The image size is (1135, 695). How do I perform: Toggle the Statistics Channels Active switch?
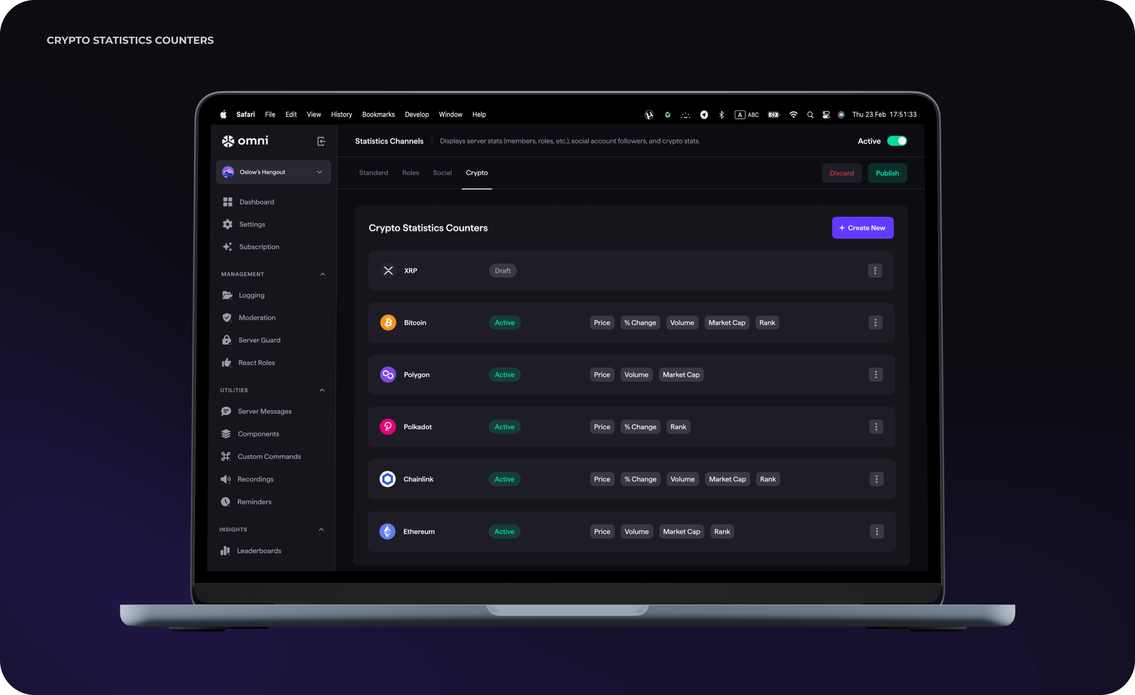pyautogui.click(x=898, y=141)
